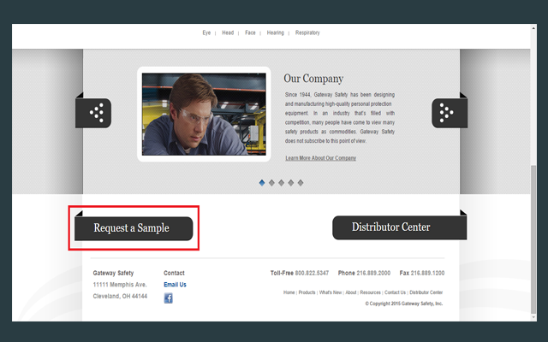This screenshot has height=342, width=548.
Task: Follow Learn More About Our Company link
Action: point(320,158)
